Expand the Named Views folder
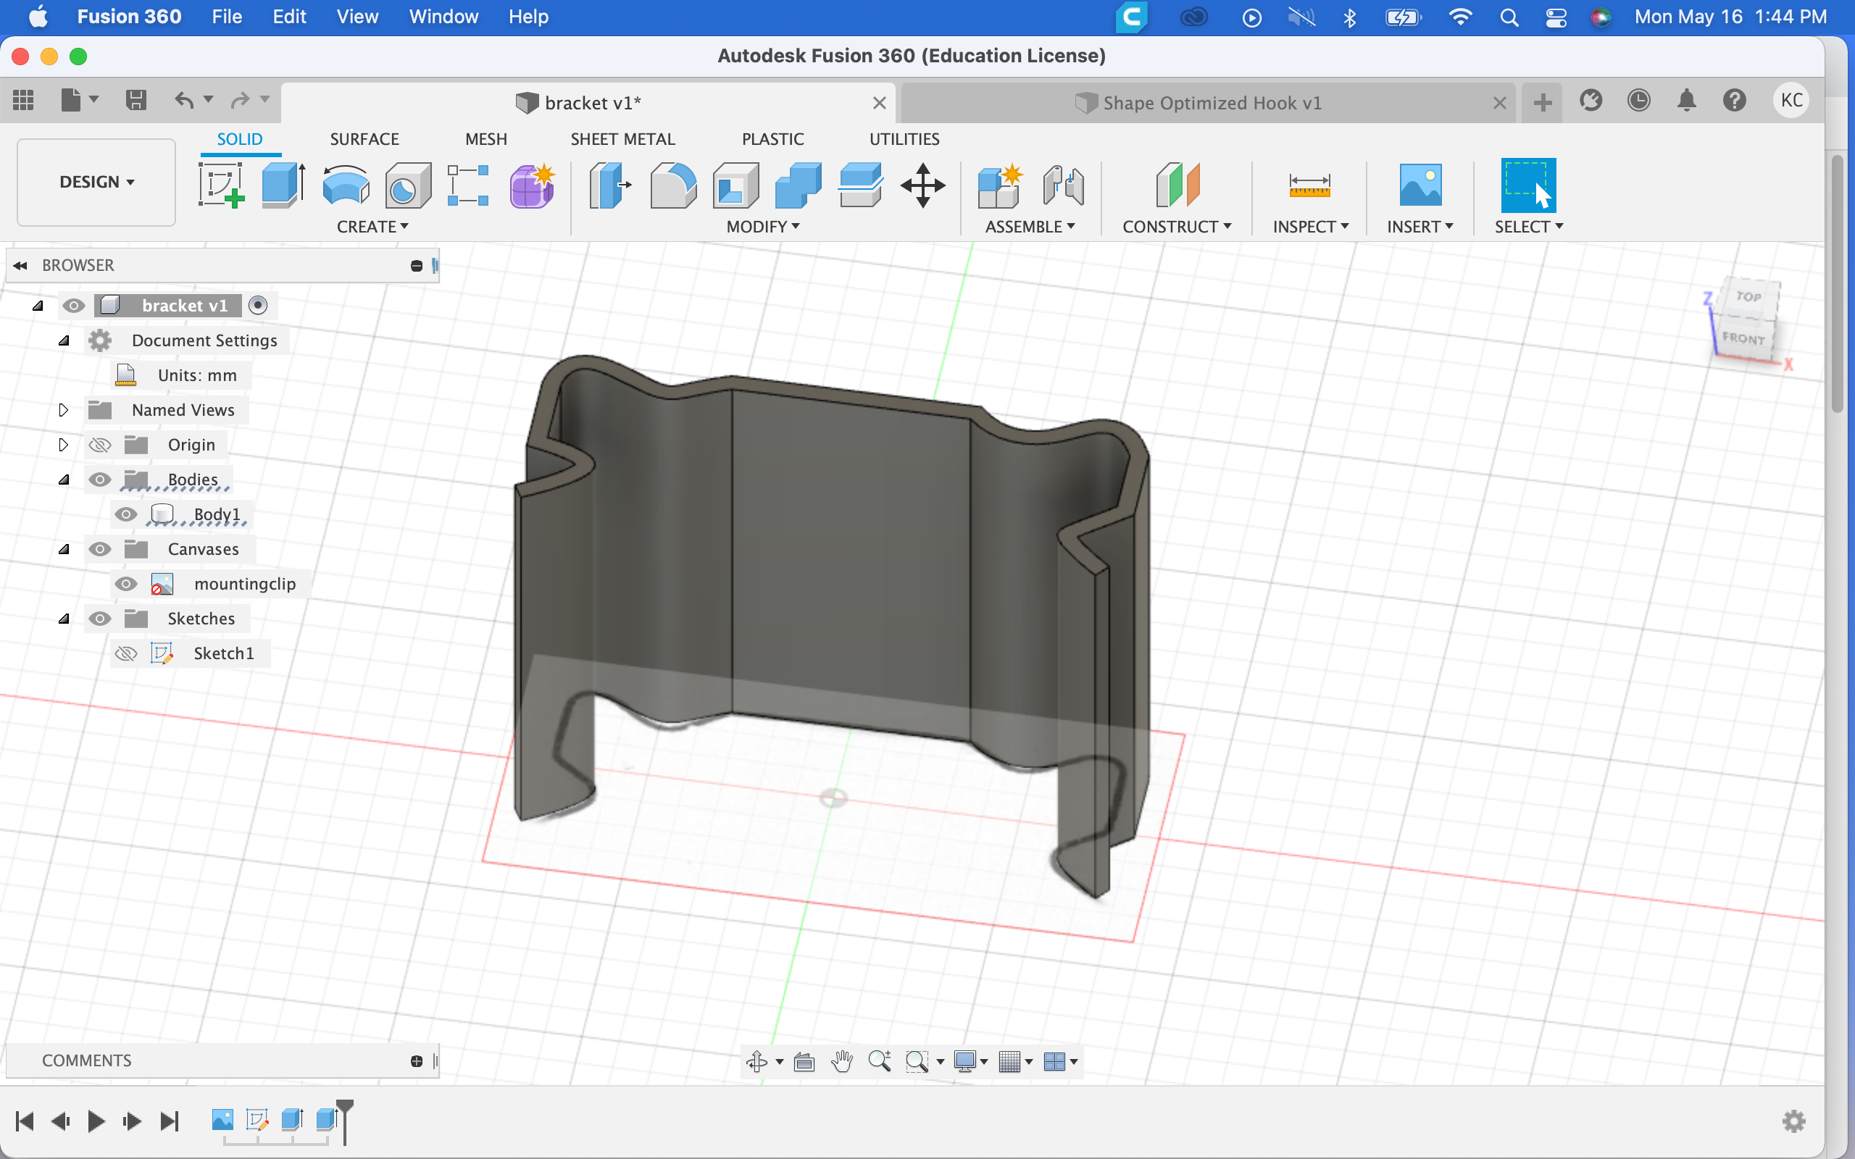 pyautogui.click(x=64, y=410)
